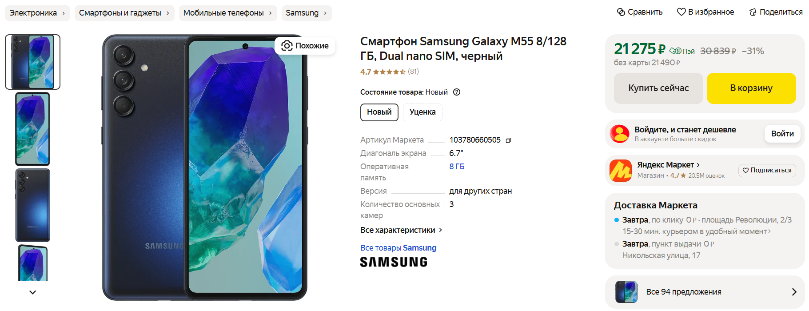Click the Samsung brand logo

(394, 262)
